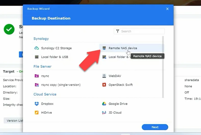This screenshot has width=201, height=135.
Task: Choose the Google Drive icon
Action: coord(104,104)
